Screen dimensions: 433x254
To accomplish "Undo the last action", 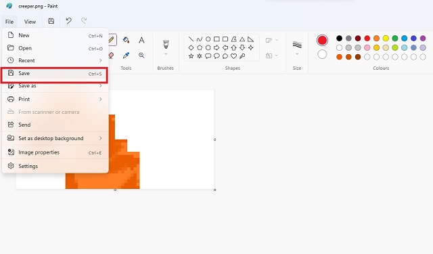I will 69,21.
